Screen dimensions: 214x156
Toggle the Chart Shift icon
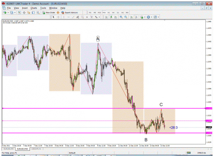click(x=136, y=17)
